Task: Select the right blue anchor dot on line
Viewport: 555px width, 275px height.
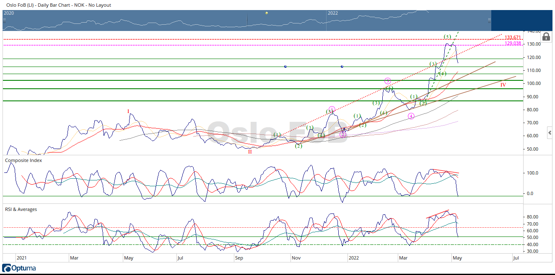Action: coord(342,67)
